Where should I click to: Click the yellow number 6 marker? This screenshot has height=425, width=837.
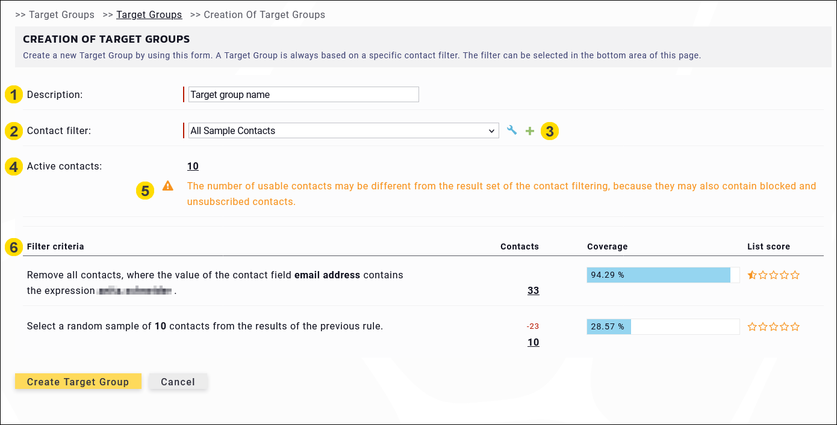(x=14, y=247)
